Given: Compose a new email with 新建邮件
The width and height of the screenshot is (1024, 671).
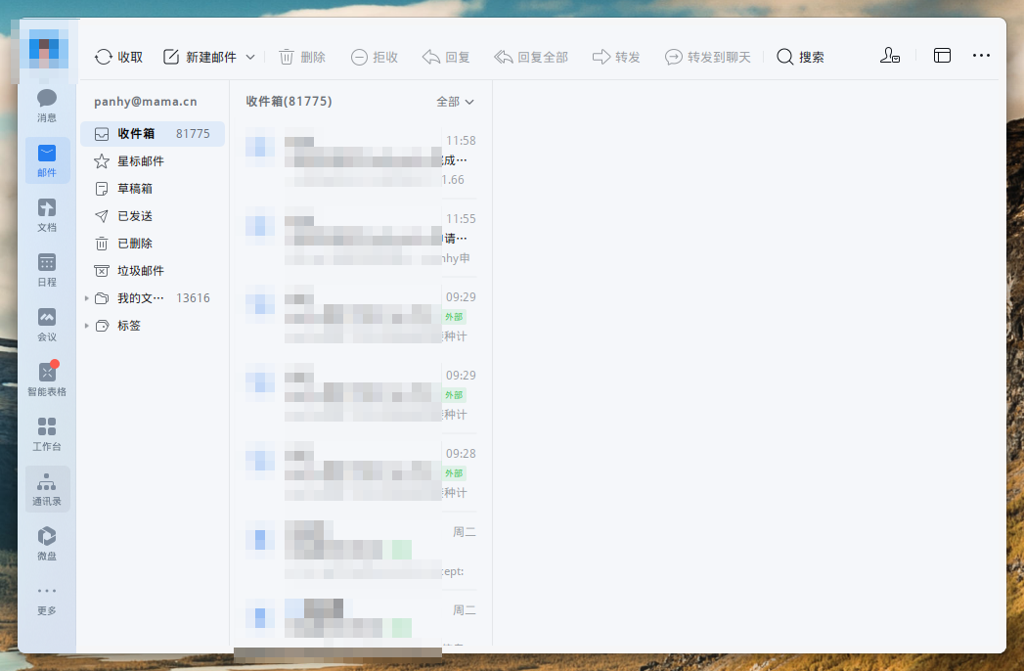Looking at the screenshot, I should (x=200, y=58).
